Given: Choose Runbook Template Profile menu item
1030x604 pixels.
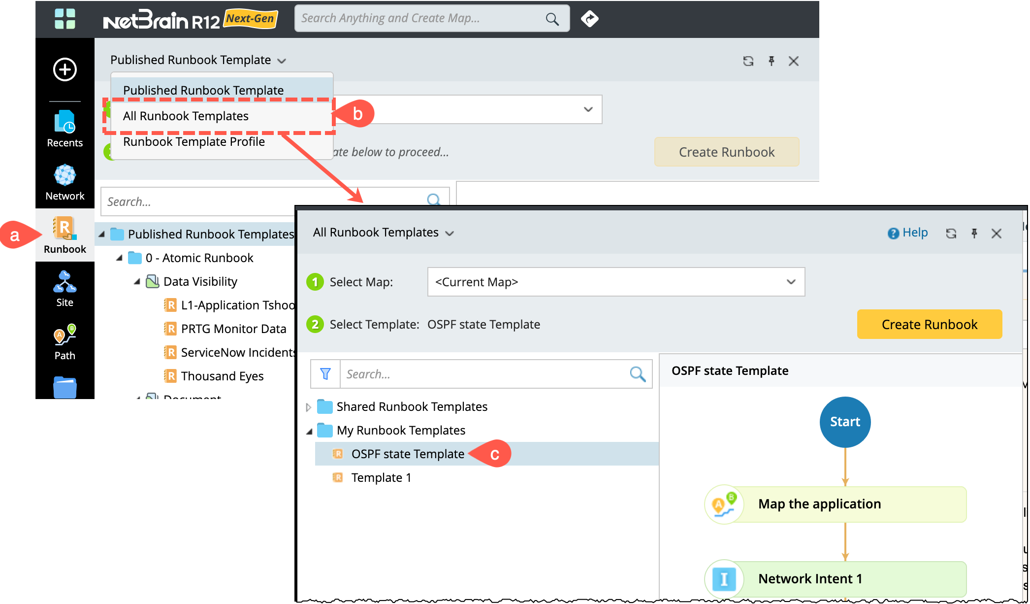Looking at the screenshot, I should (193, 142).
